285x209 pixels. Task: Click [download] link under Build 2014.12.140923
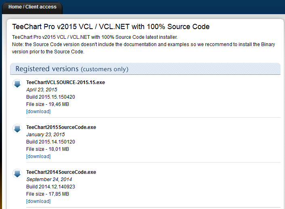click(x=38, y=201)
